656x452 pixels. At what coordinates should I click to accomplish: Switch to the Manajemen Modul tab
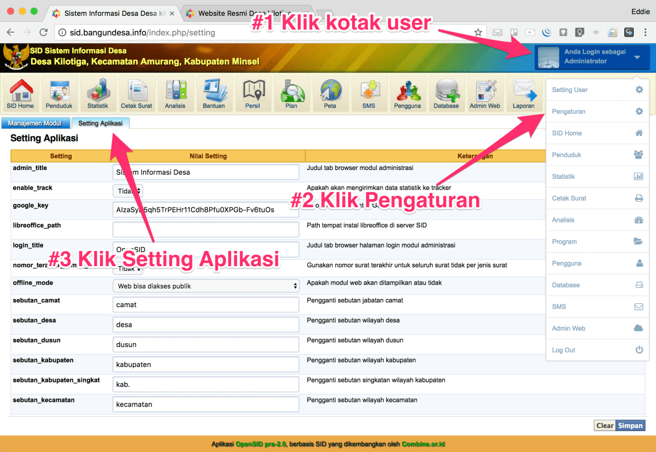[x=36, y=123]
